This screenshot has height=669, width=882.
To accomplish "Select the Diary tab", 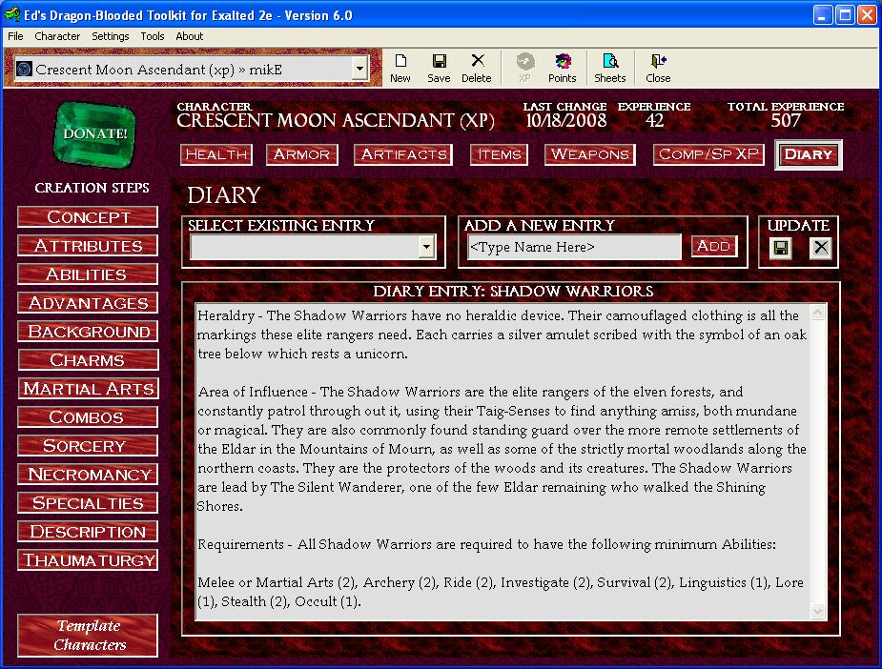I will [x=809, y=154].
